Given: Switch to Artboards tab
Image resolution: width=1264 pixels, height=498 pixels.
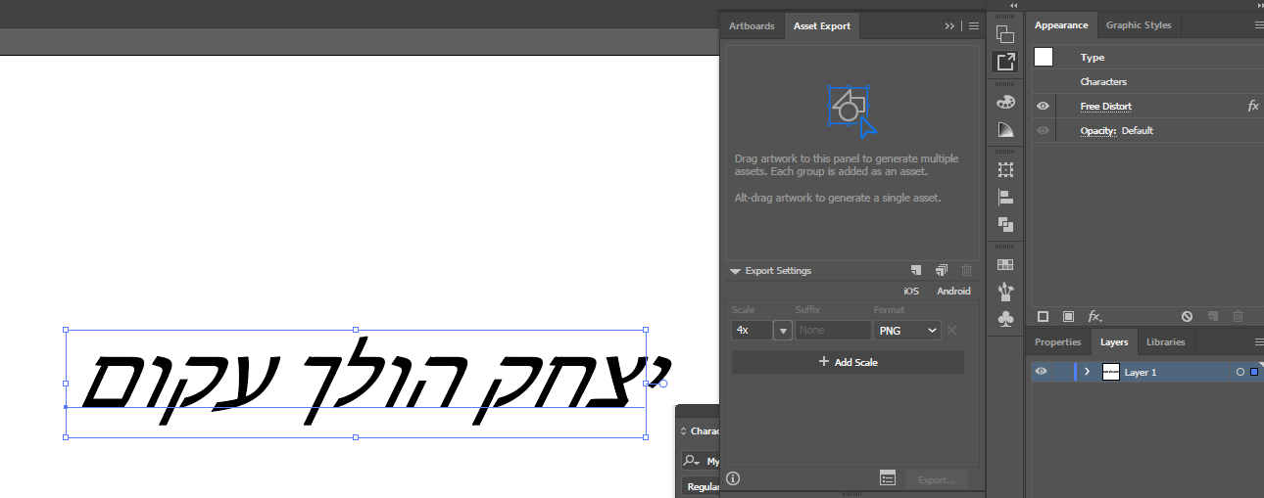Looking at the screenshot, I should [752, 26].
